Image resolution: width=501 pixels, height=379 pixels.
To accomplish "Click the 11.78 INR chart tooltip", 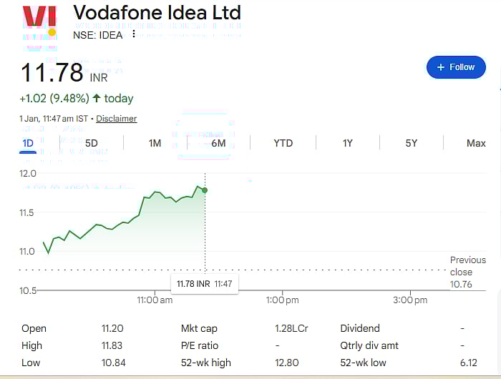I will click(x=205, y=284).
